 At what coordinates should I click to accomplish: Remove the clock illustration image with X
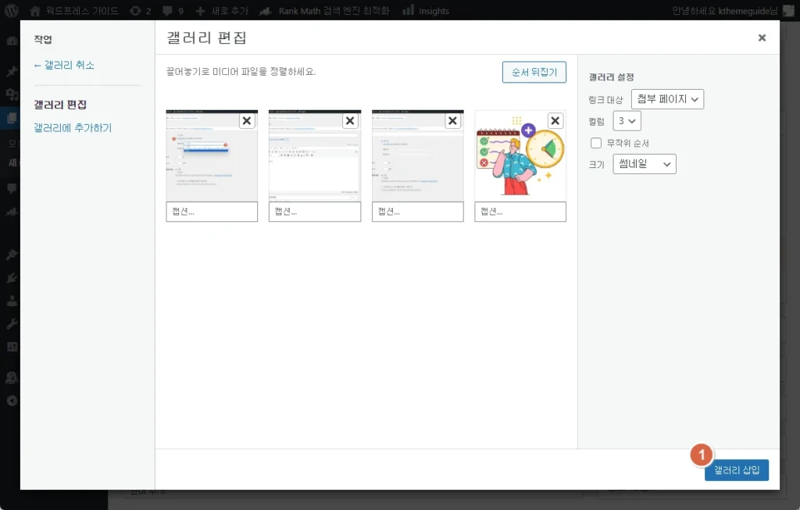click(x=555, y=120)
